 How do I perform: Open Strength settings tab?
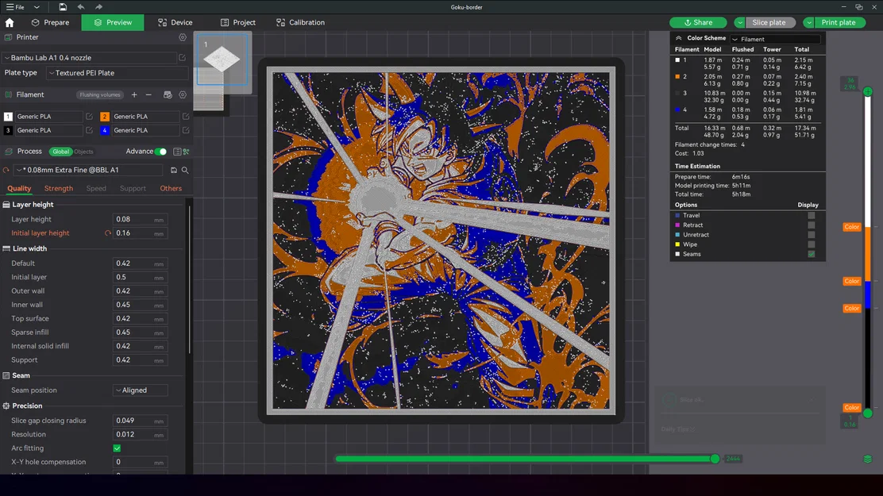59,189
